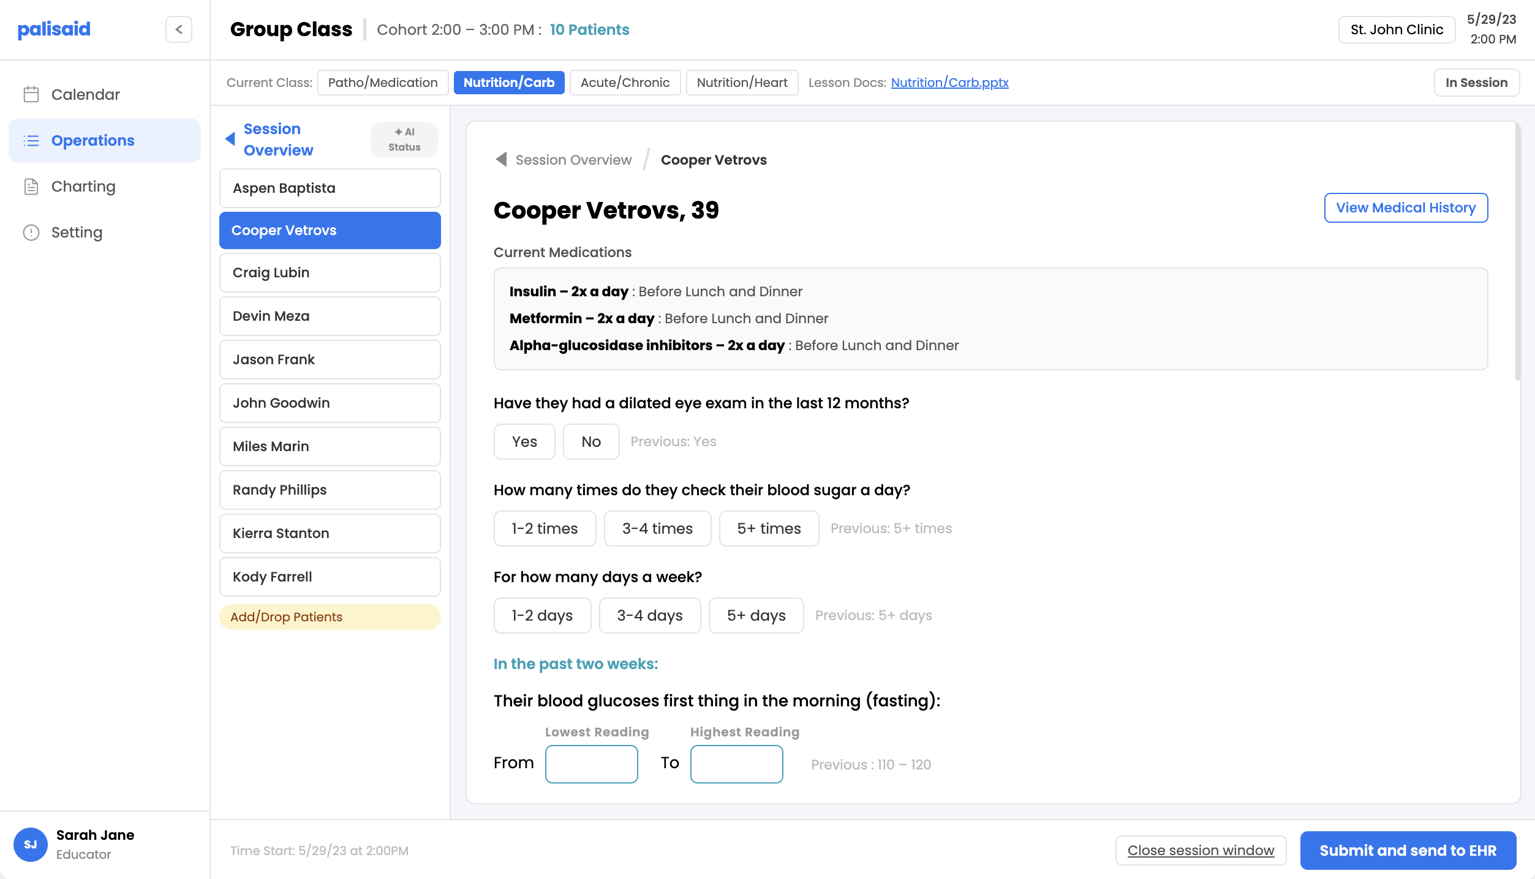Switch to the Nutrition/Heart class tab

pos(742,83)
